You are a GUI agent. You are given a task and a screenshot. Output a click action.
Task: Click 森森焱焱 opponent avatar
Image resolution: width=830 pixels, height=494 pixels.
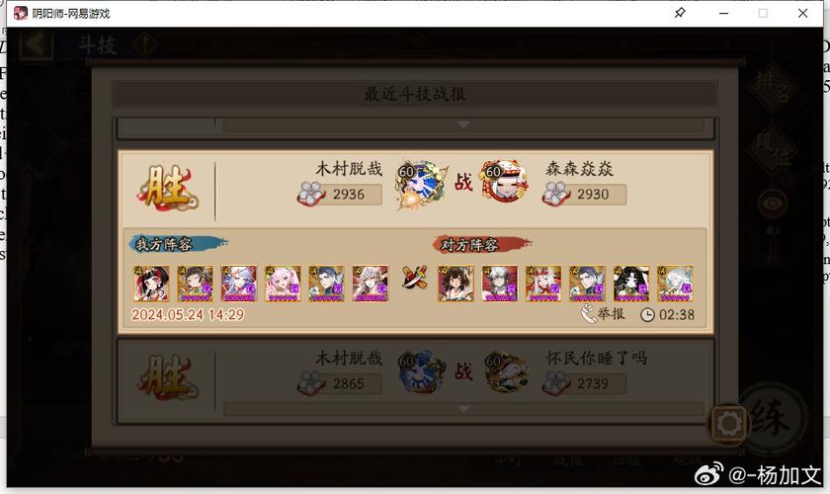[504, 182]
